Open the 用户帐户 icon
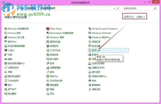Viewport: 161px width, 104px height. click(x=6, y=89)
